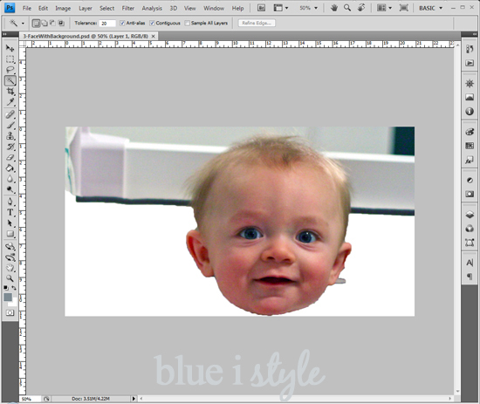The height and width of the screenshot is (404, 480).
Task: Select the Brush tool
Action: [10, 125]
